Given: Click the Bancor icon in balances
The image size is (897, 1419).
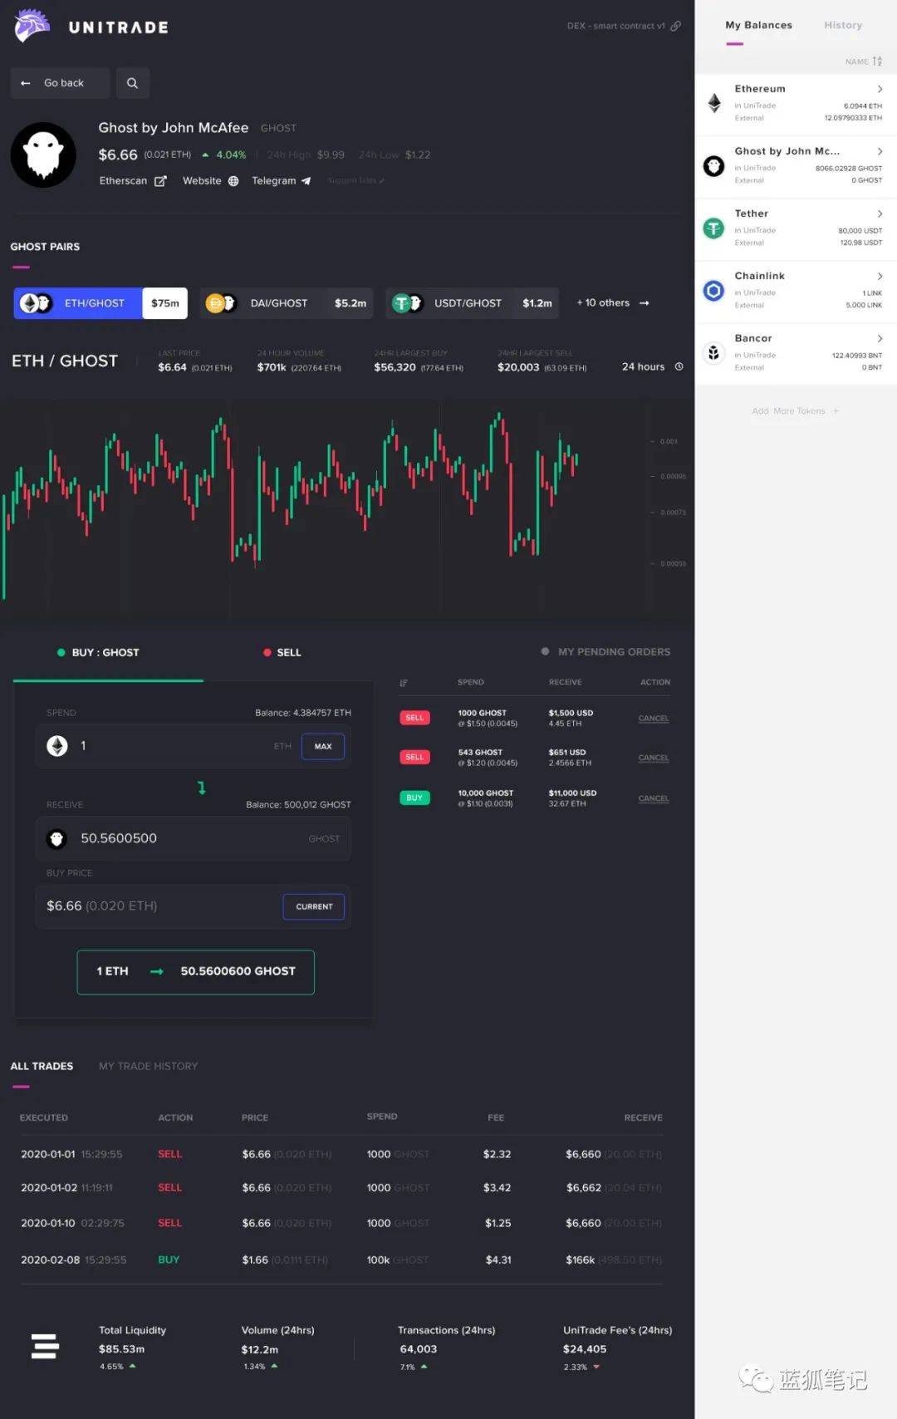Looking at the screenshot, I should (x=713, y=353).
